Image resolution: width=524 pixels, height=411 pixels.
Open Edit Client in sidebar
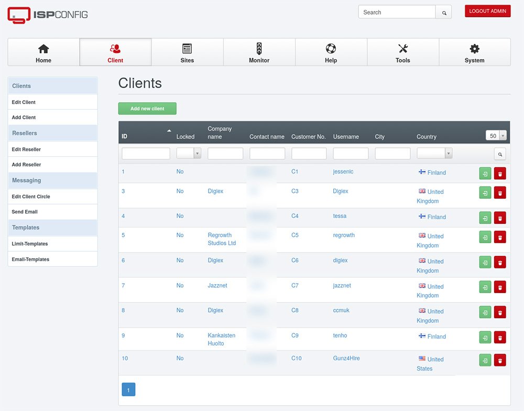pyautogui.click(x=53, y=102)
